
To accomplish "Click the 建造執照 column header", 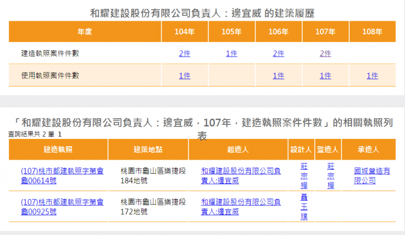I will [x=58, y=150].
